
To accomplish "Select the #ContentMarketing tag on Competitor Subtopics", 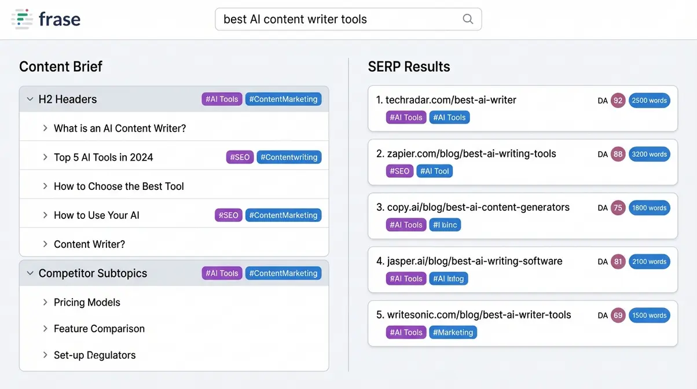I will click(283, 273).
